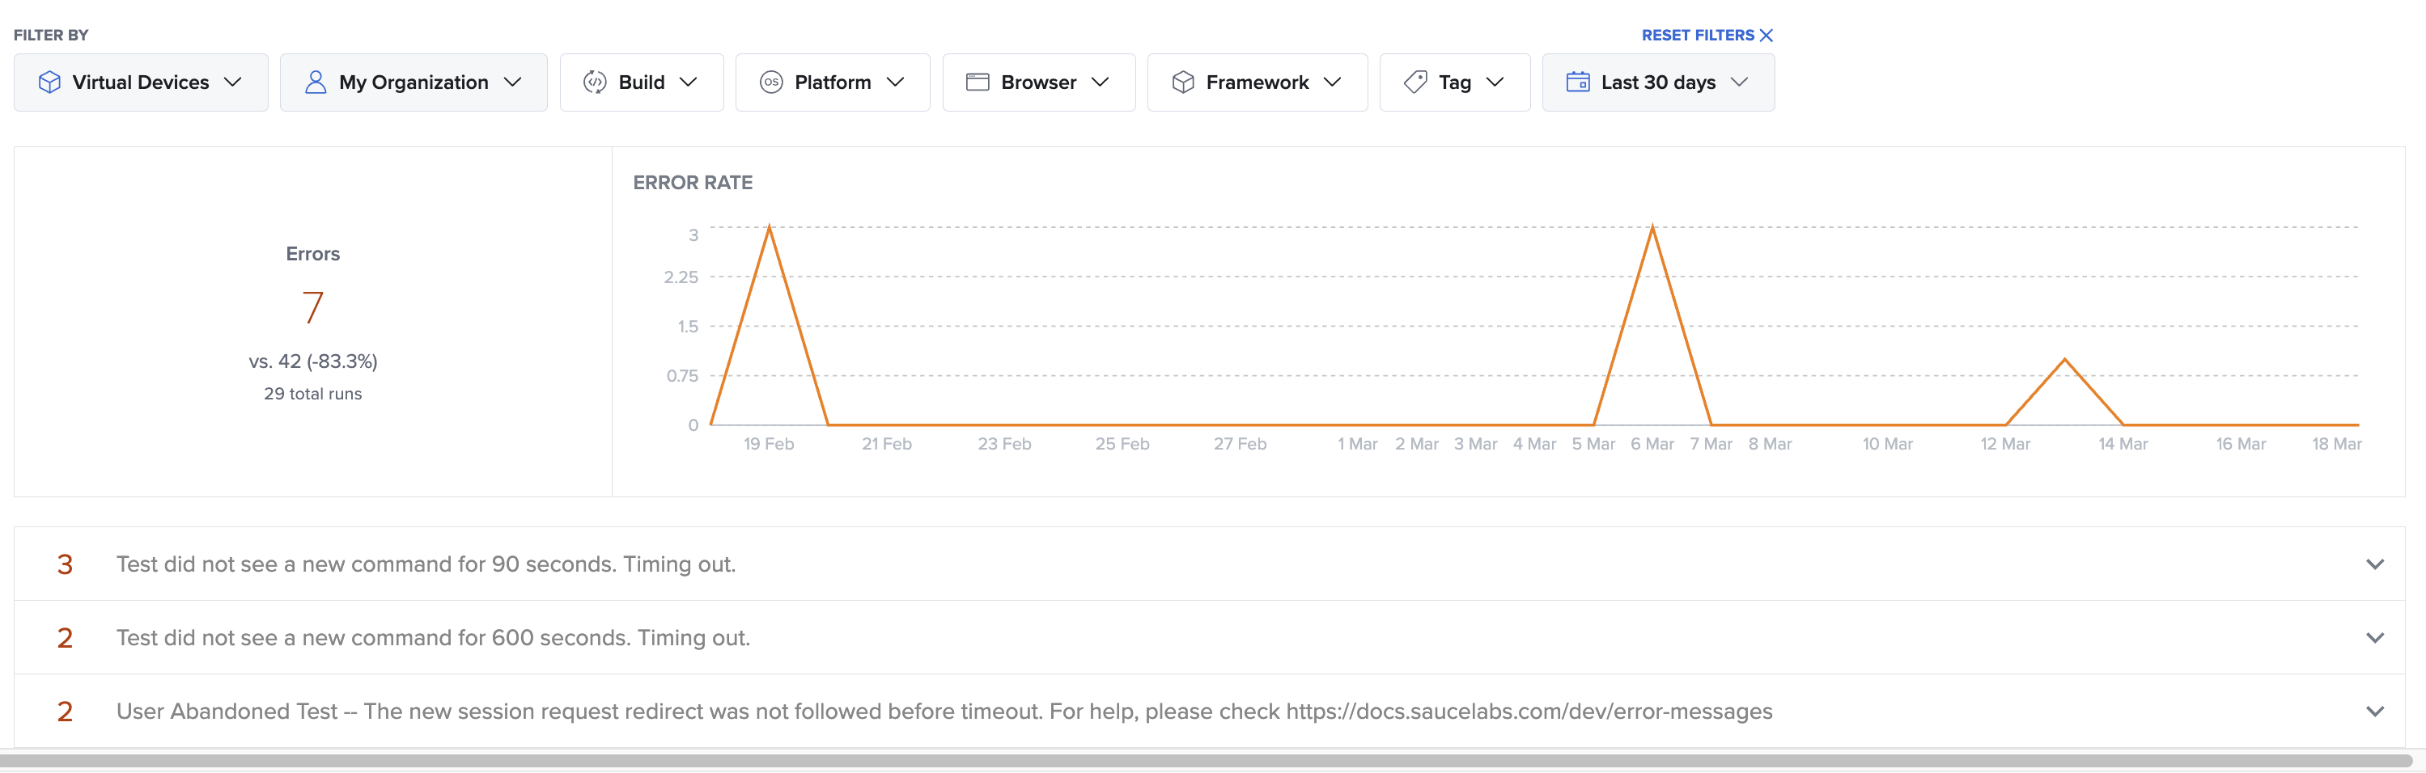Click the Errors count number 7

pyautogui.click(x=312, y=308)
